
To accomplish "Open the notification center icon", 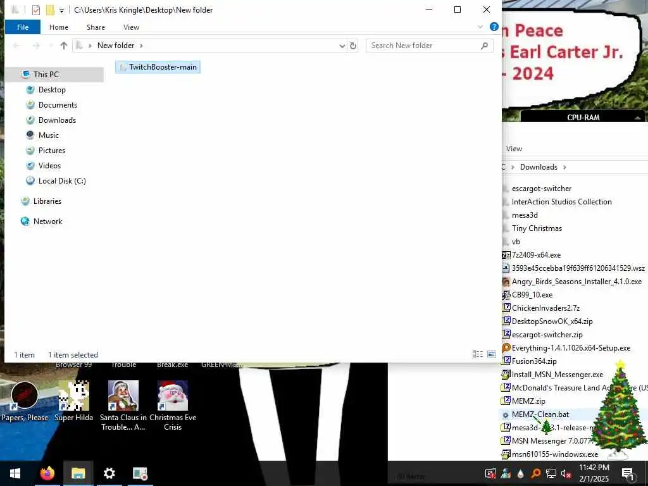I will [627, 473].
